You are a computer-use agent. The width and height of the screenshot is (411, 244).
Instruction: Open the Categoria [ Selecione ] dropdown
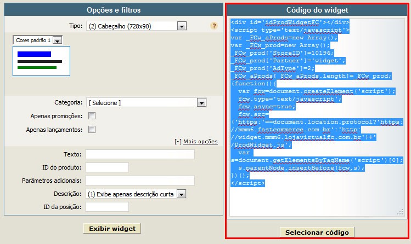(x=147, y=102)
